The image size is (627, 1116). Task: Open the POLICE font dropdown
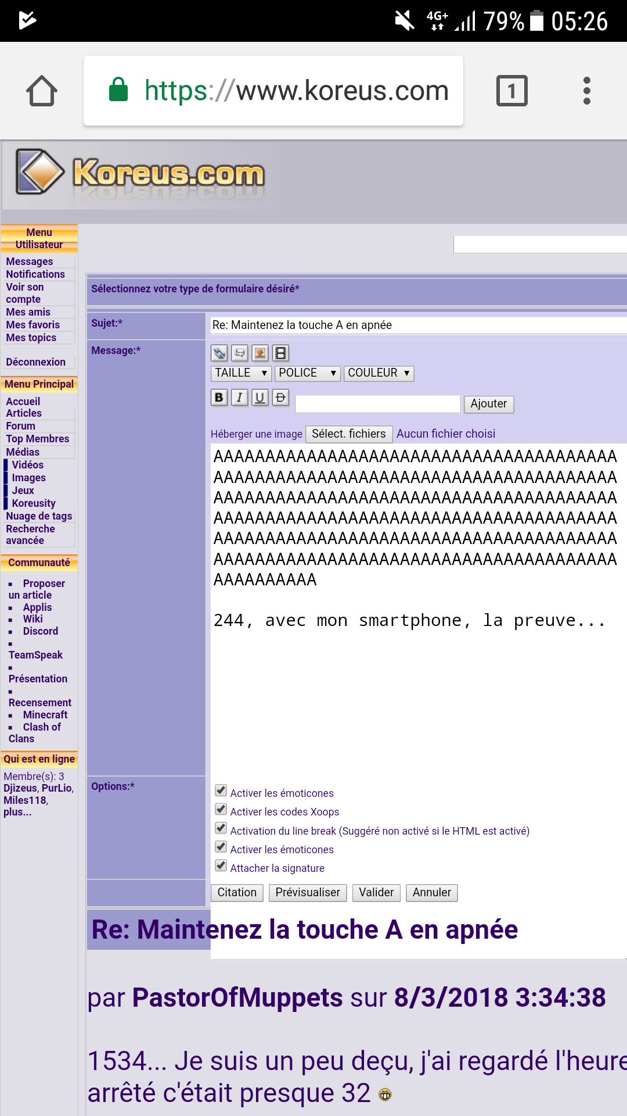[307, 373]
